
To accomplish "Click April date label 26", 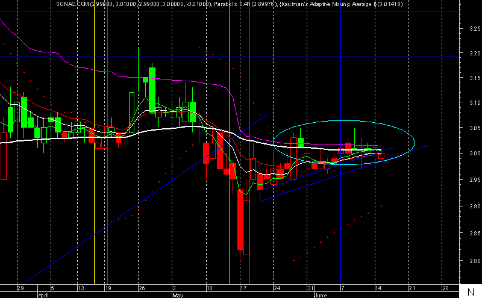I will (x=142, y=288).
